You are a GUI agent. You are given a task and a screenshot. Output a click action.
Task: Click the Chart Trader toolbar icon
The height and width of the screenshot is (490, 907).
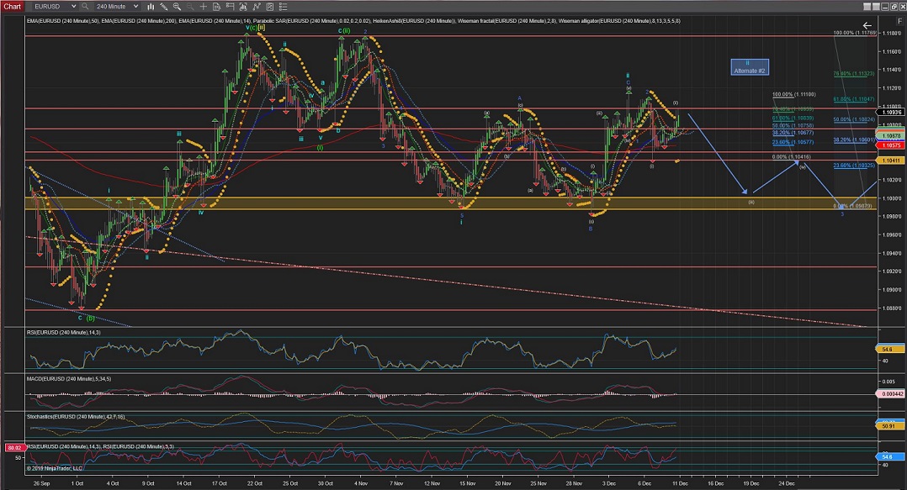tap(230, 7)
